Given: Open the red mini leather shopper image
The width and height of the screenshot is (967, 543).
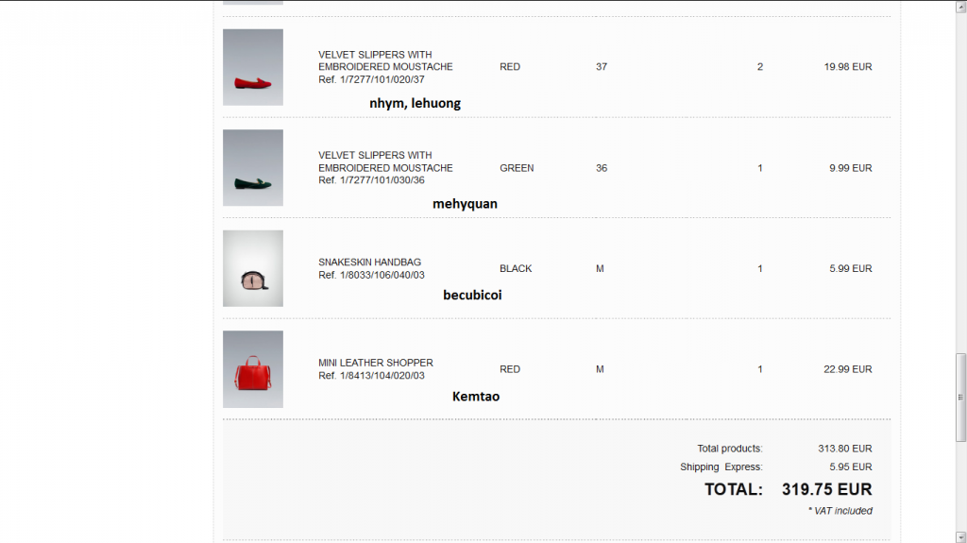Looking at the screenshot, I should (x=252, y=369).
